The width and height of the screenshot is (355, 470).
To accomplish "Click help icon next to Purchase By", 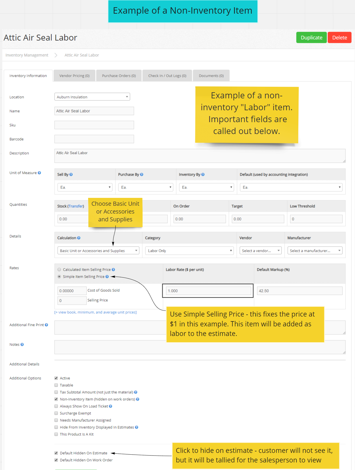I will pos(142,175).
